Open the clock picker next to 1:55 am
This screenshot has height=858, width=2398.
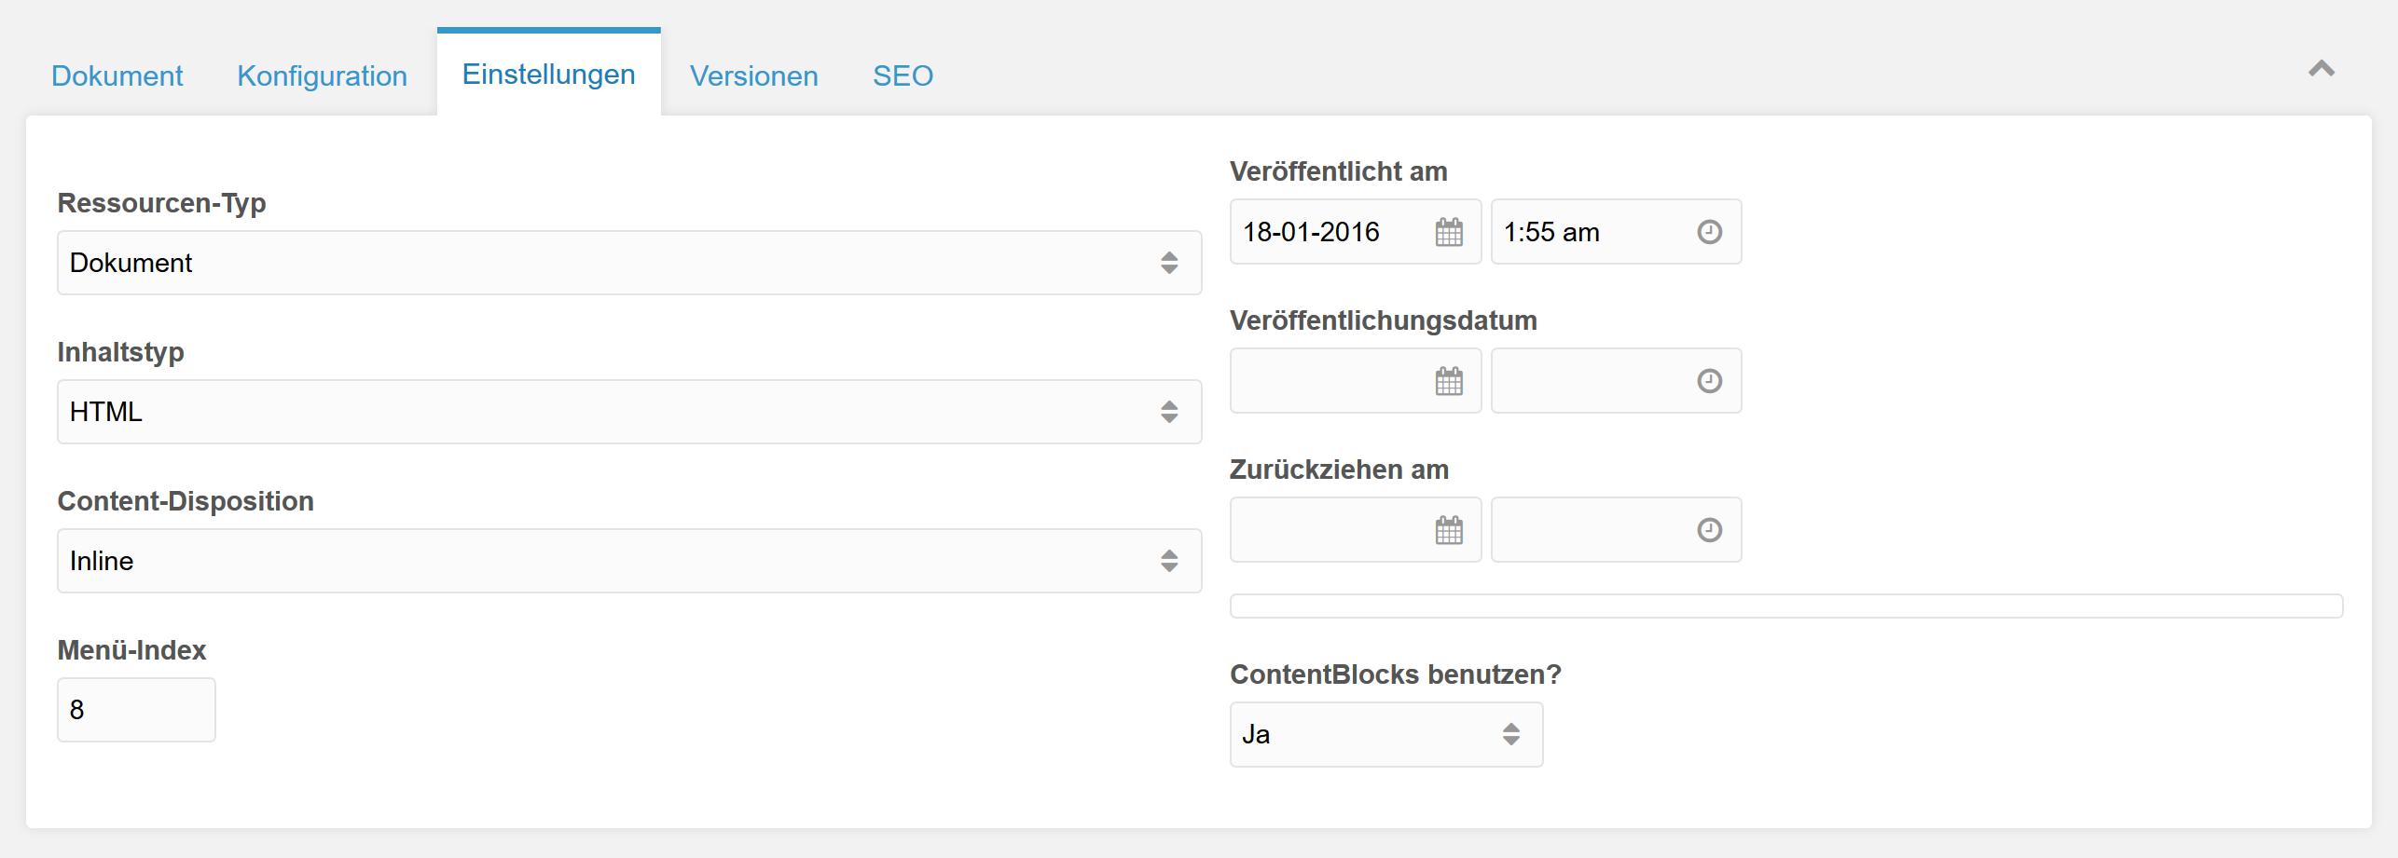point(1709,232)
